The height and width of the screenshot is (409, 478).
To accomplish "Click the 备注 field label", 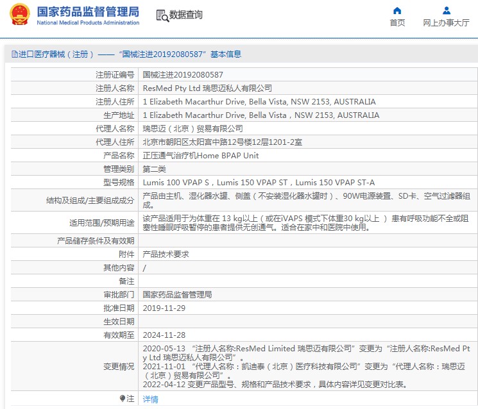I will [126, 281].
